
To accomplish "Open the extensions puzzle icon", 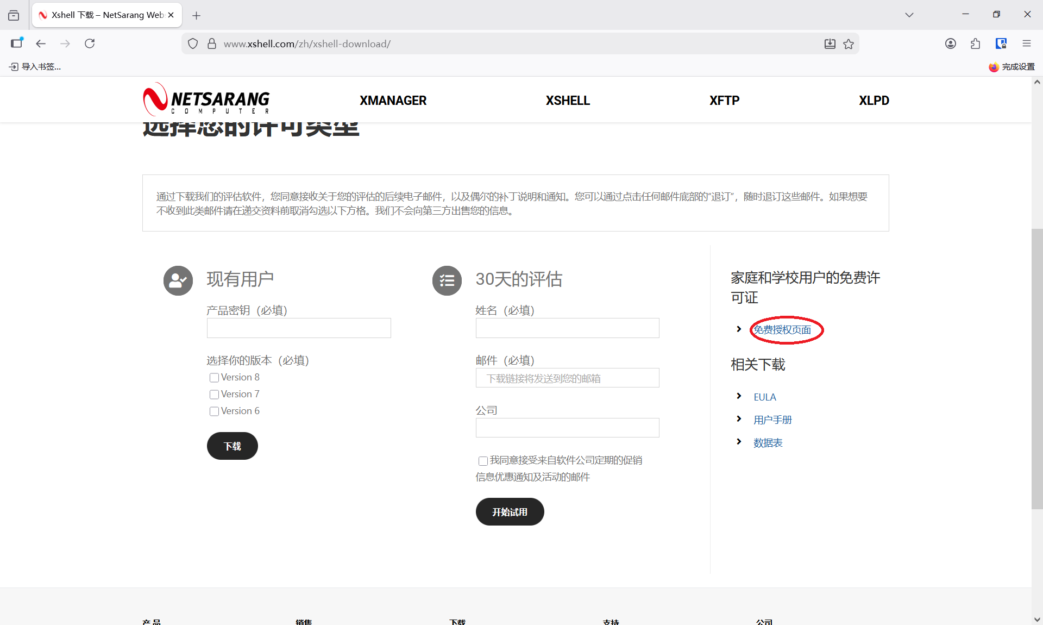I will (x=976, y=43).
